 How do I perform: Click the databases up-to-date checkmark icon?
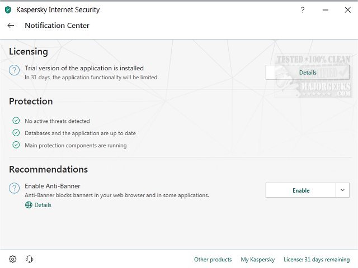coord(16,133)
